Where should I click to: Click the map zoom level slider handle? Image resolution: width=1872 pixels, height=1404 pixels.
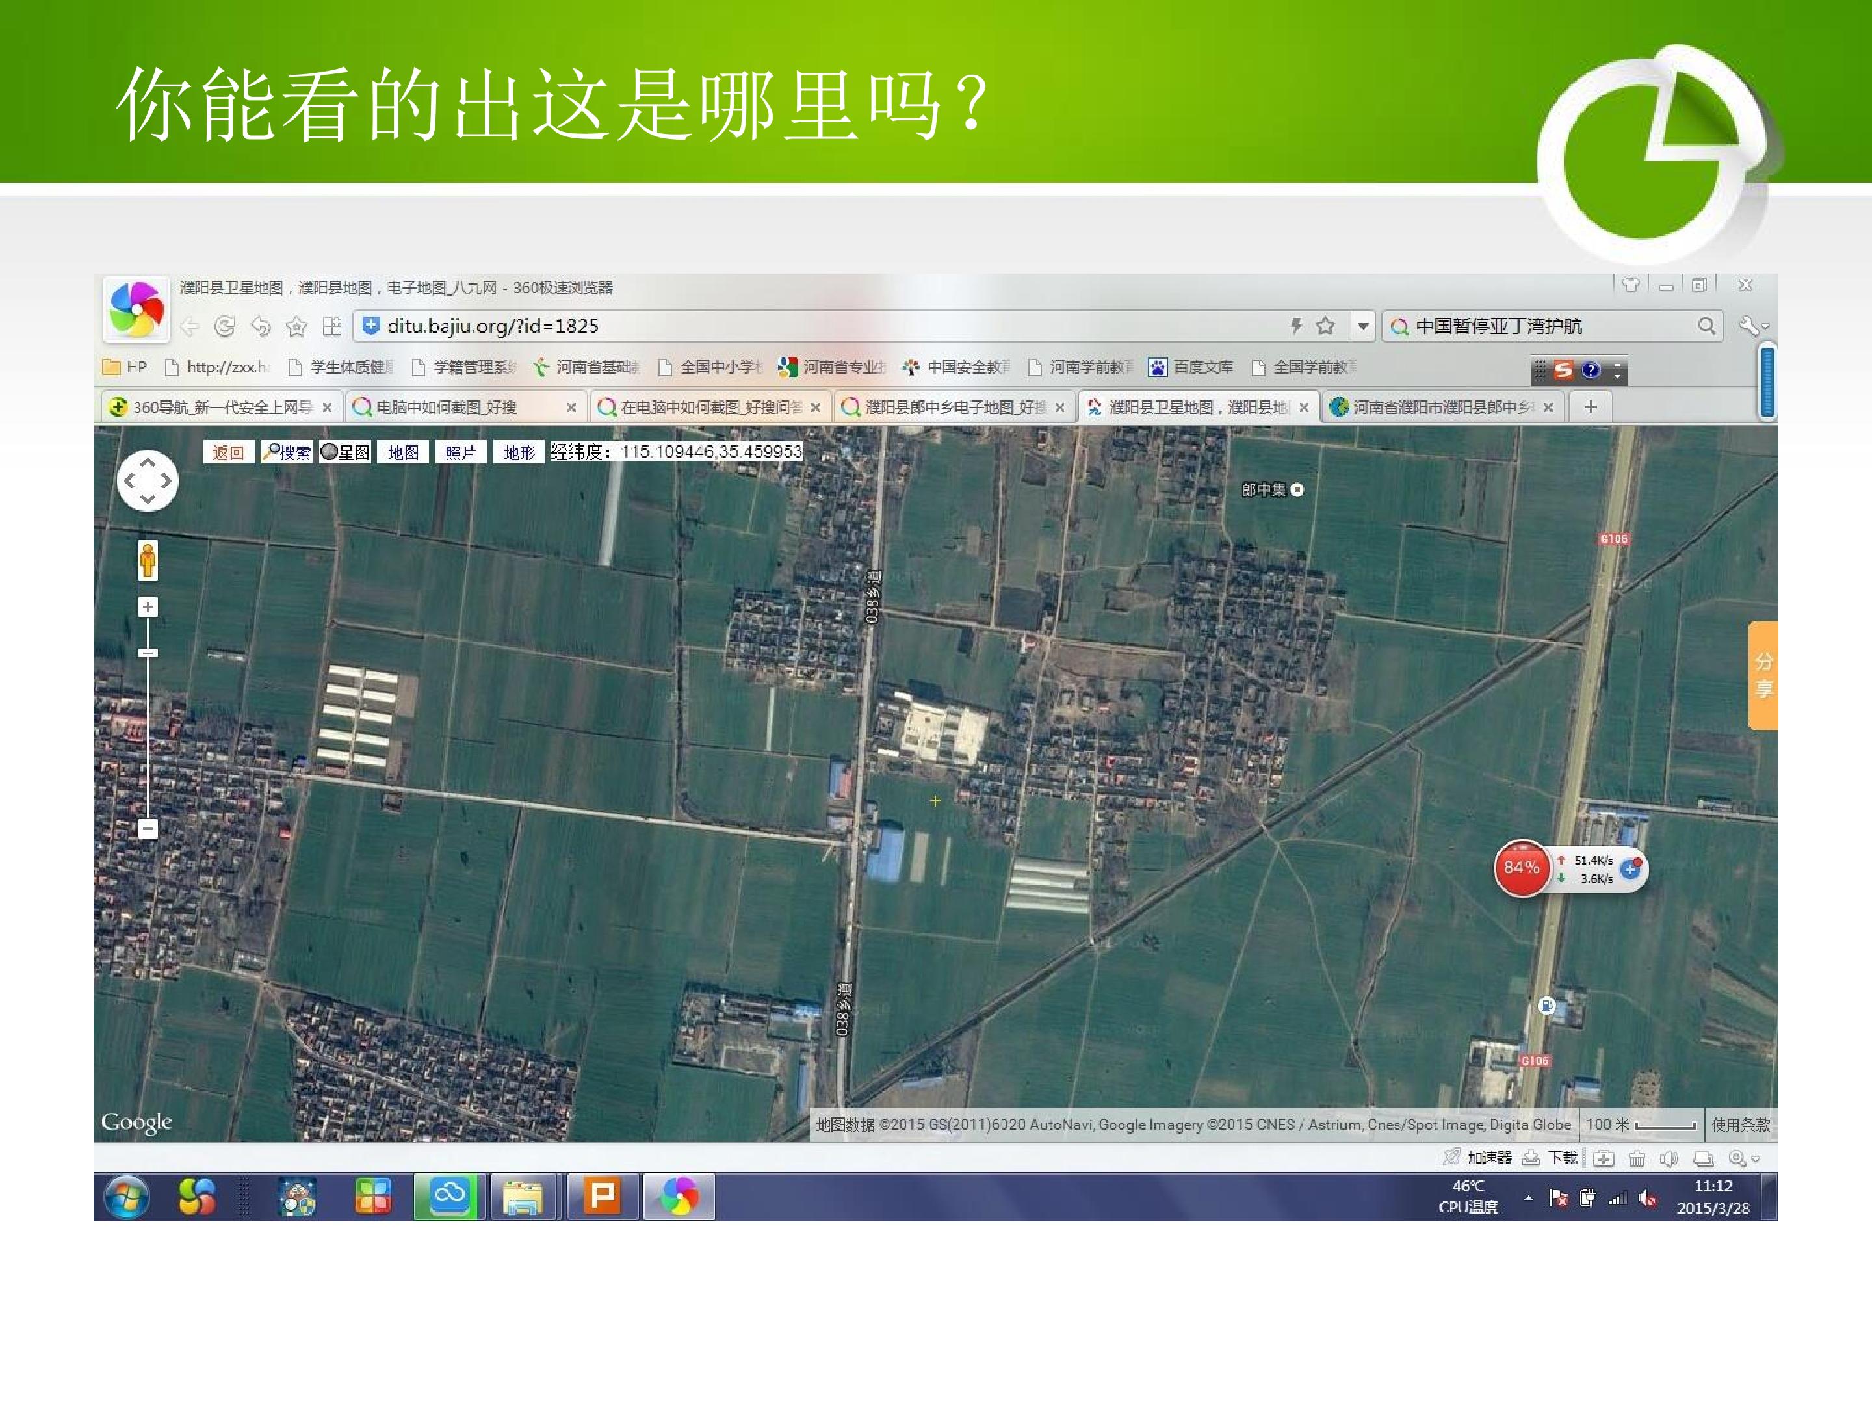click(148, 653)
